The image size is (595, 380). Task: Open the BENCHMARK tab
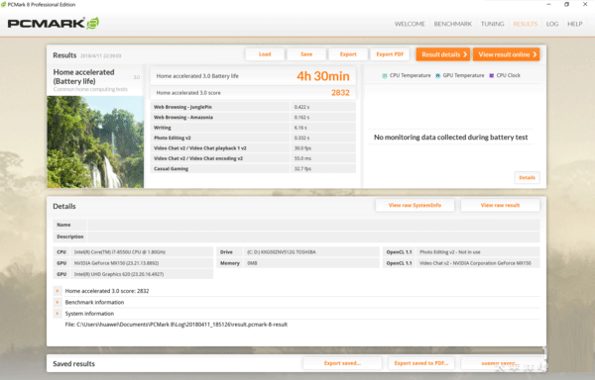click(453, 24)
